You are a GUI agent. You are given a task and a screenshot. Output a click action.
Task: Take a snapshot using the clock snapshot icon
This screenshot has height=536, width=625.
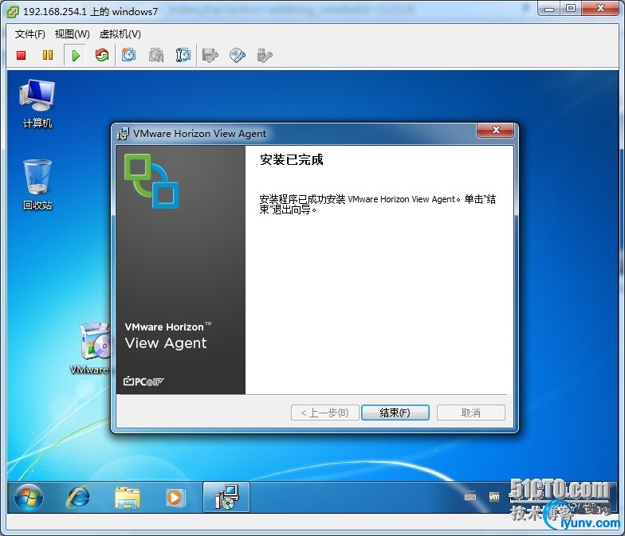tap(129, 55)
